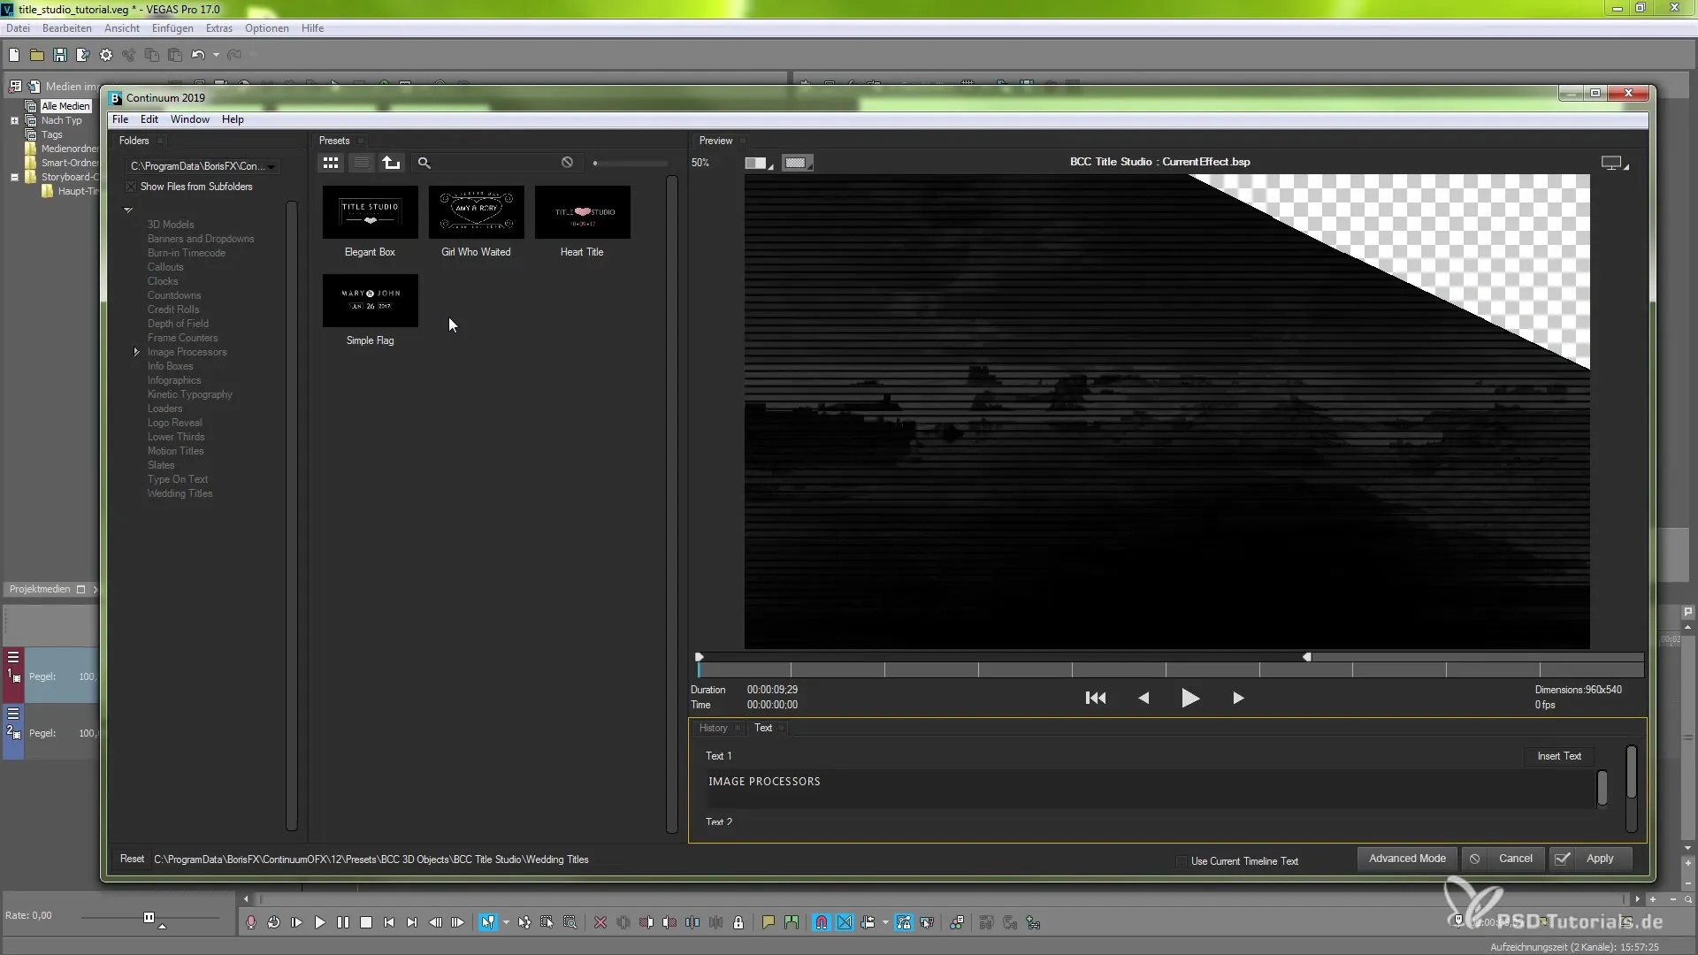Open the Lower Thirds folder
Screen dimensions: 1698x955
tap(176, 437)
